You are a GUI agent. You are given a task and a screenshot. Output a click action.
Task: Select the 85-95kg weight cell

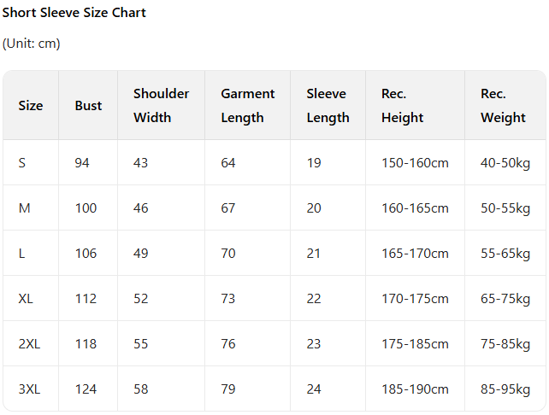click(505, 389)
